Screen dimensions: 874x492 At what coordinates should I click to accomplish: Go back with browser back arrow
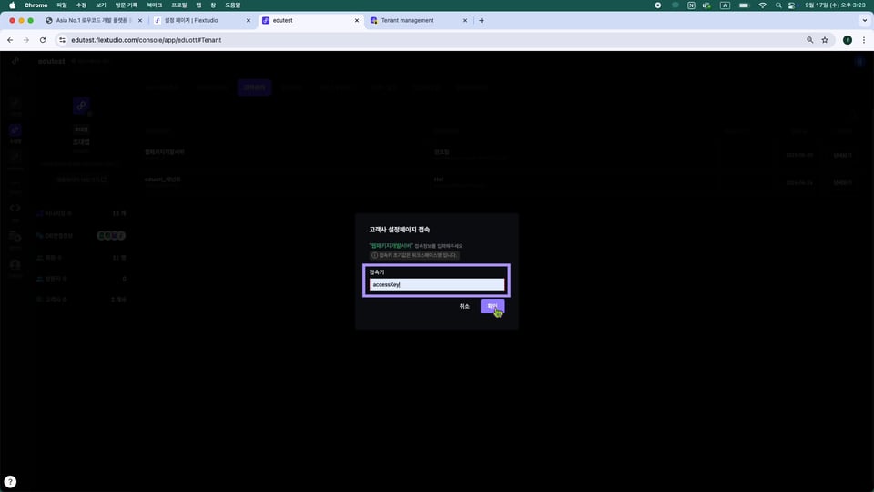[x=10, y=40]
